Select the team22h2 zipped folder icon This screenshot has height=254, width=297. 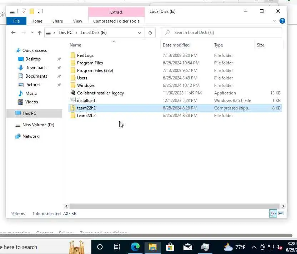click(73, 108)
